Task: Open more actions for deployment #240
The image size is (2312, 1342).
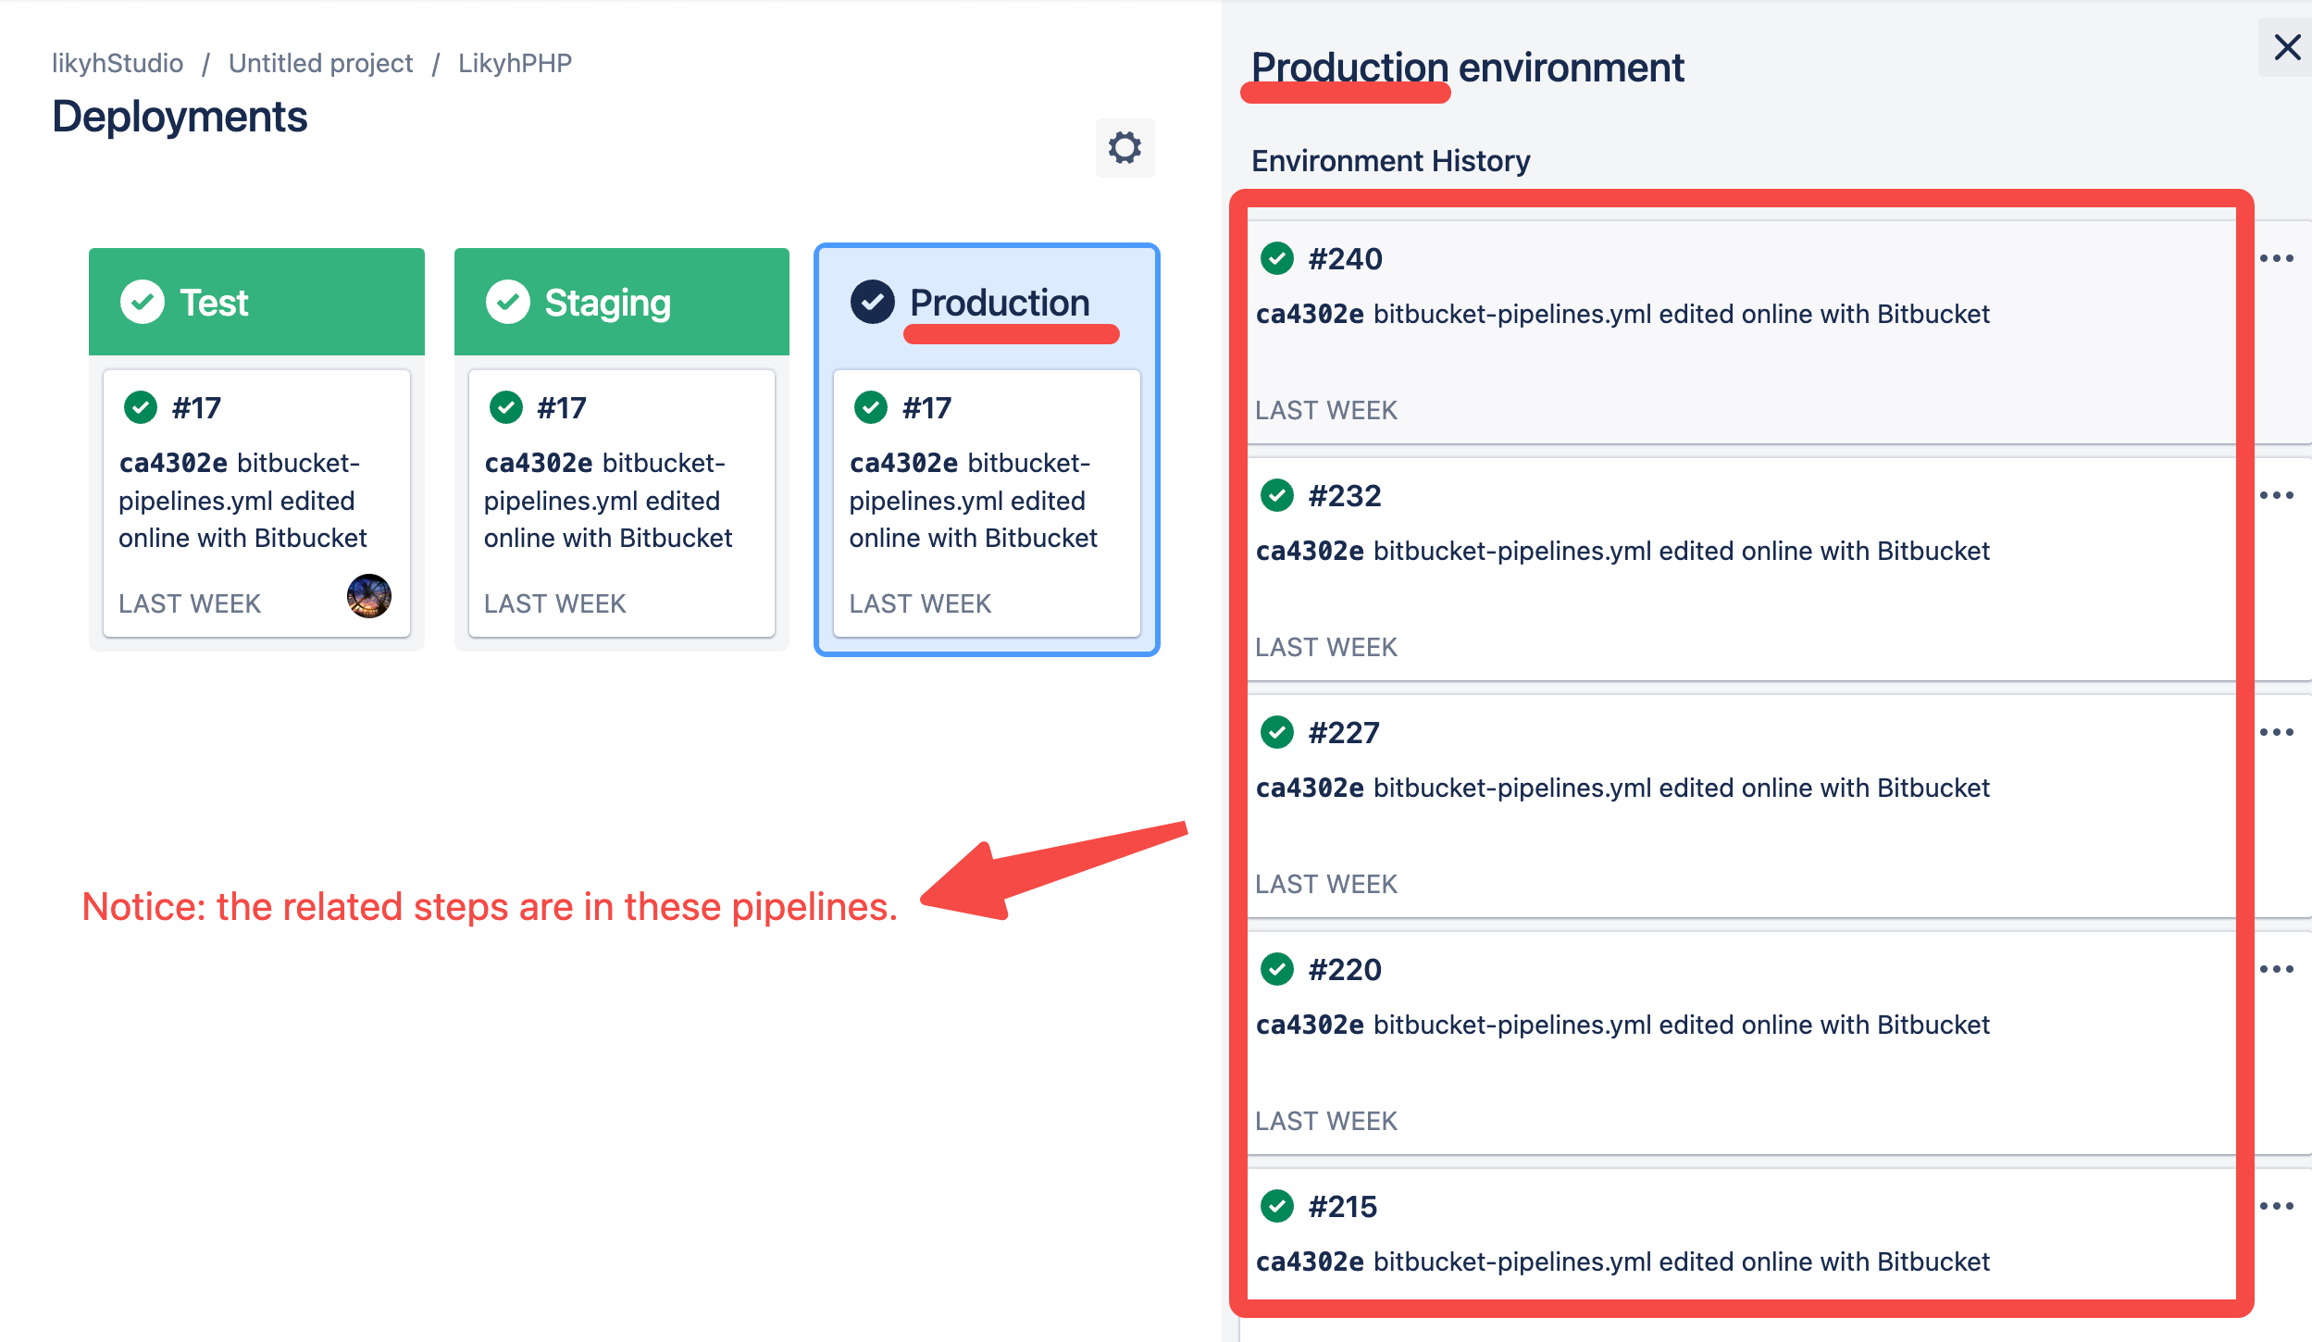Action: click(x=2276, y=258)
